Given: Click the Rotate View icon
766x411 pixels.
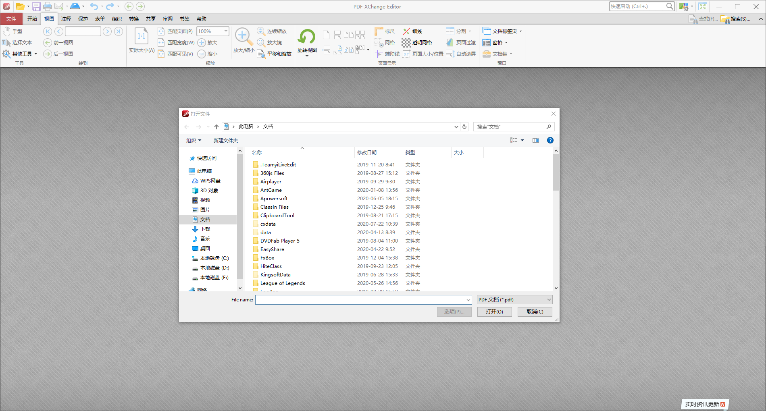Looking at the screenshot, I should (307, 37).
